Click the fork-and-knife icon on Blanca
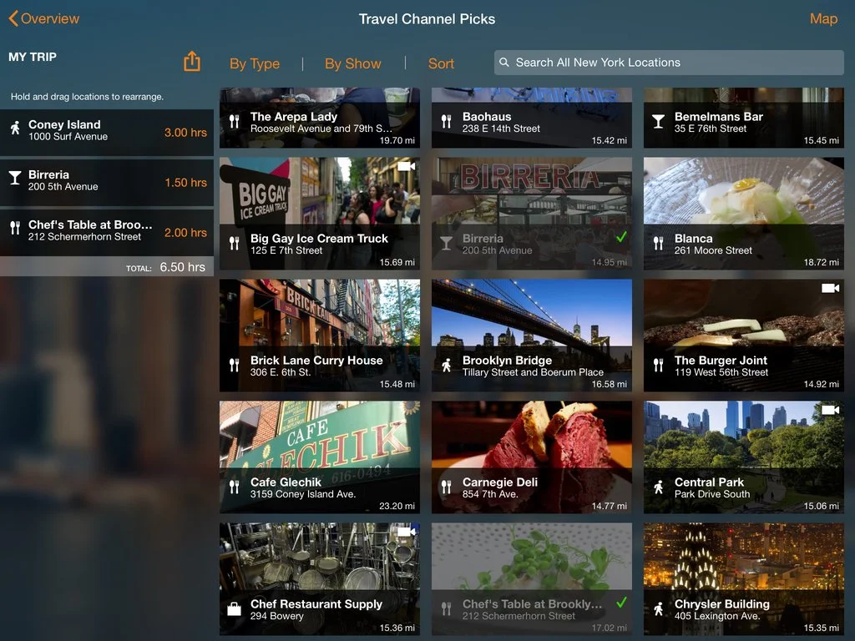The height and width of the screenshot is (641, 855). point(659,244)
